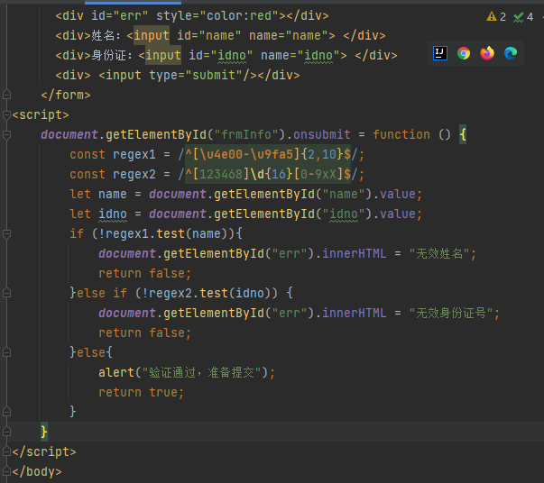Open the file in Firefox browser
This screenshot has width=544, height=483.
tap(487, 53)
